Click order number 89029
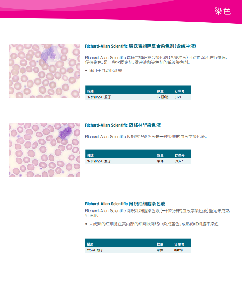The height and width of the screenshot is (296, 242). 178,250
